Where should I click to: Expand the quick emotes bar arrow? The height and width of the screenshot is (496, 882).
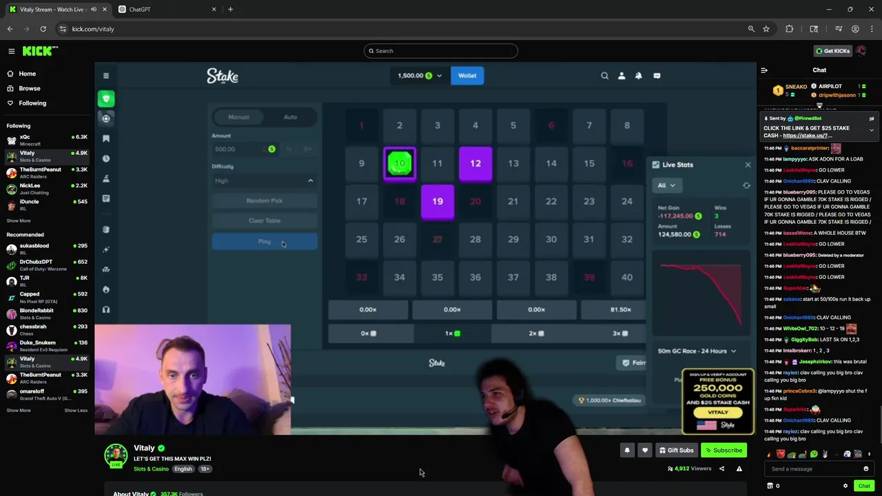(x=869, y=454)
